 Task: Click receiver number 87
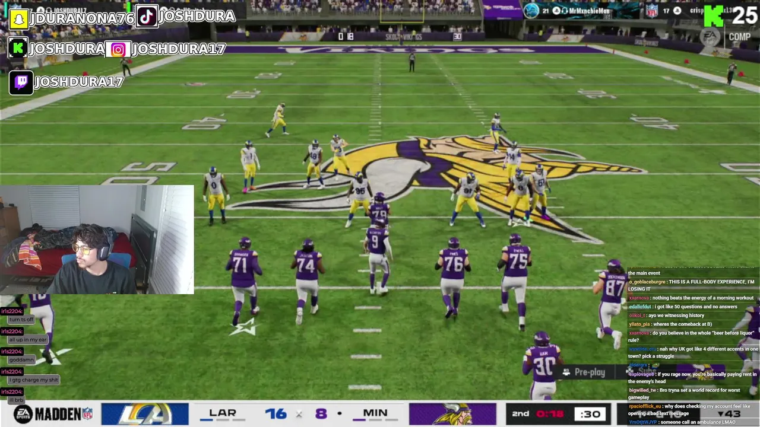(x=612, y=302)
